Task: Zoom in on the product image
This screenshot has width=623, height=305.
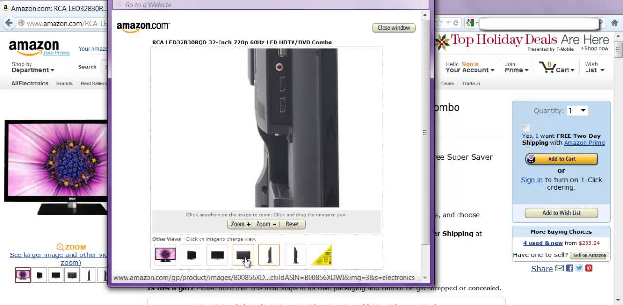Action: (240, 224)
